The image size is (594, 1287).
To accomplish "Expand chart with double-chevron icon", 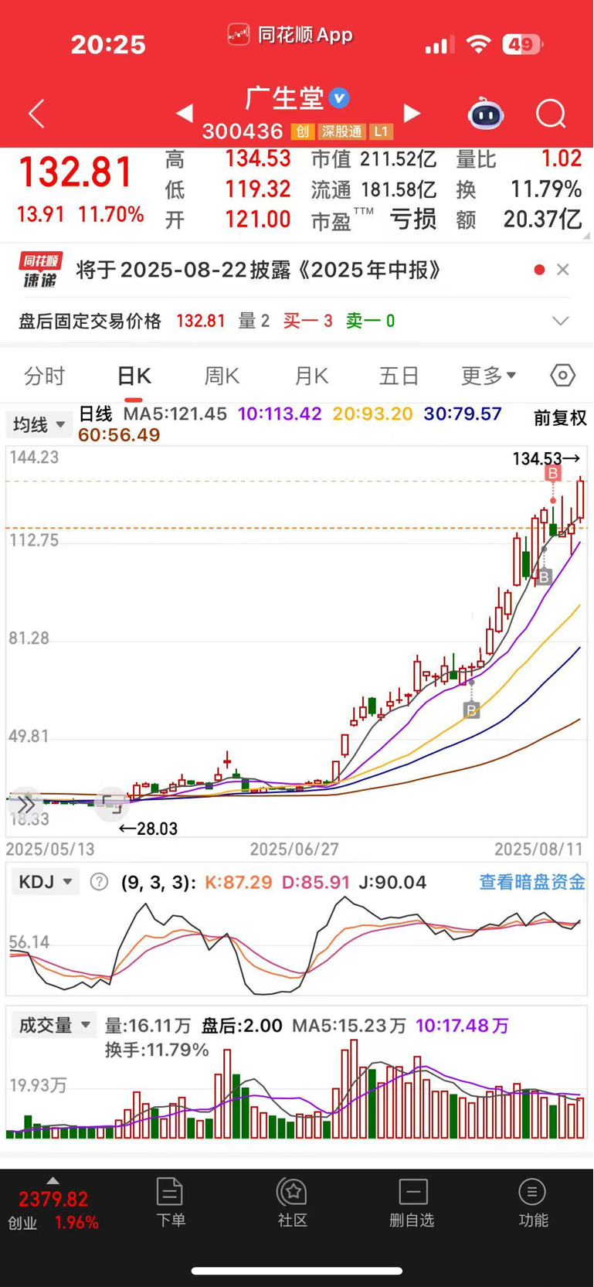I will pyautogui.click(x=25, y=805).
